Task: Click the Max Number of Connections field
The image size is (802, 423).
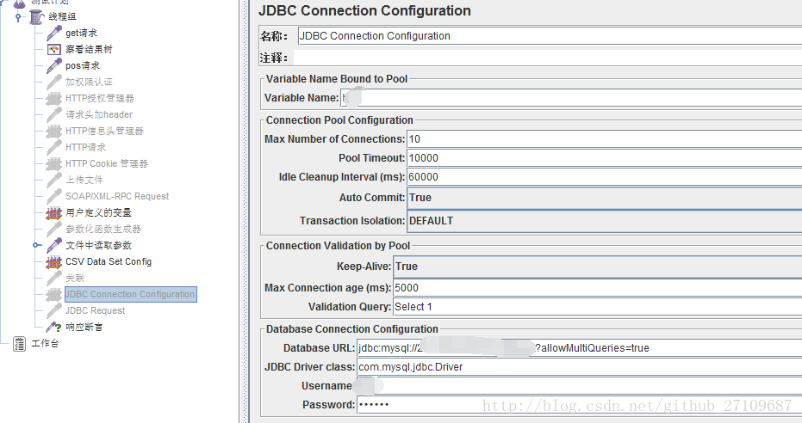Action: (x=603, y=139)
